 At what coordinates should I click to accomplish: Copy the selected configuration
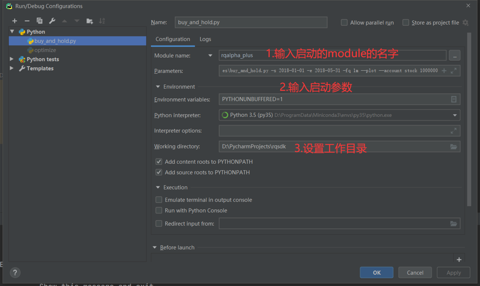pyautogui.click(x=39, y=21)
